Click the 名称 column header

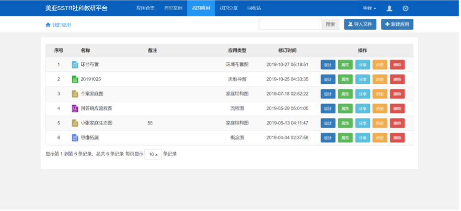85,50
